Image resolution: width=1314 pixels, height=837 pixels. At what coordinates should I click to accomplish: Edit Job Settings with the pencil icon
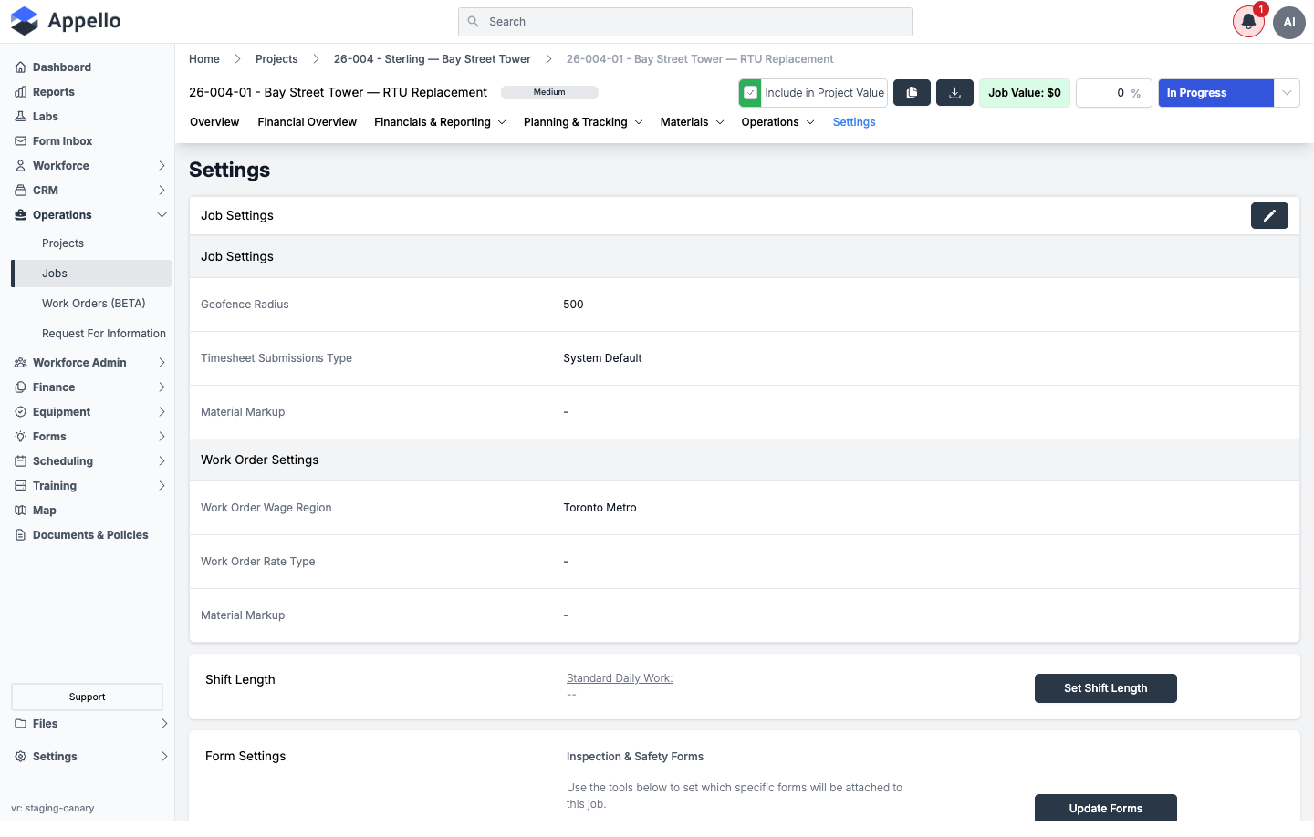pos(1269,216)
